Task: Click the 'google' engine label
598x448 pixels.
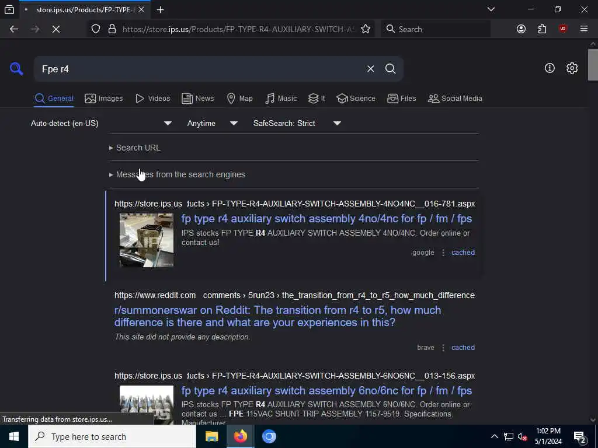Action: click(x=423, y=253)
